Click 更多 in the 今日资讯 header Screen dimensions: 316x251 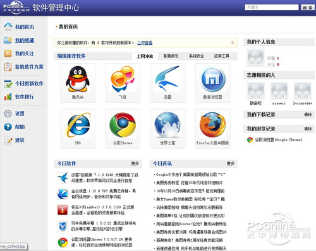click(x=231, y=163)
